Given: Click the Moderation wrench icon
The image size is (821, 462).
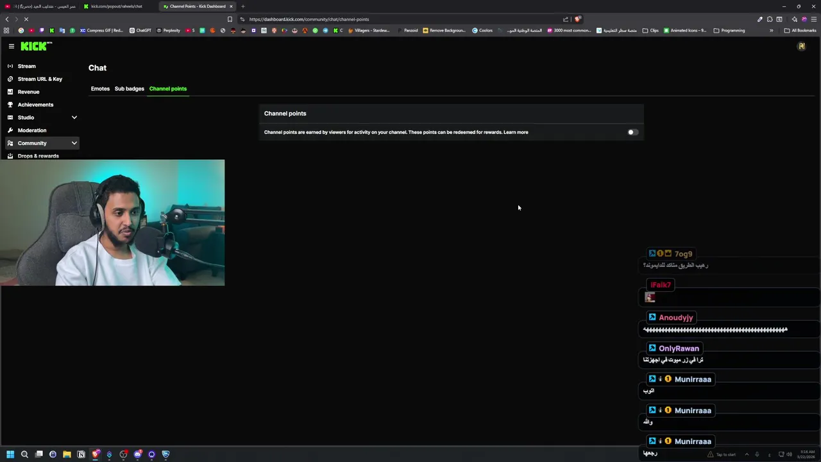Looking at the screenshot, I should click(10, 130).
